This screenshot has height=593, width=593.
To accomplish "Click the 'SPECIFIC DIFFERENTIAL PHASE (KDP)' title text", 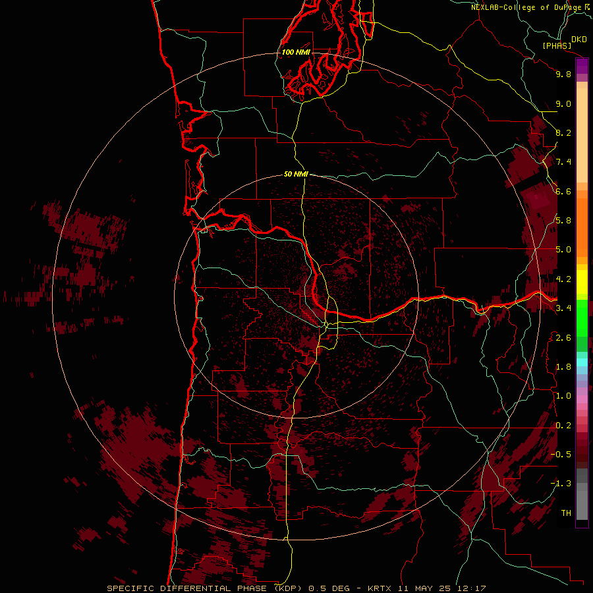I will [x=204, y=588].
